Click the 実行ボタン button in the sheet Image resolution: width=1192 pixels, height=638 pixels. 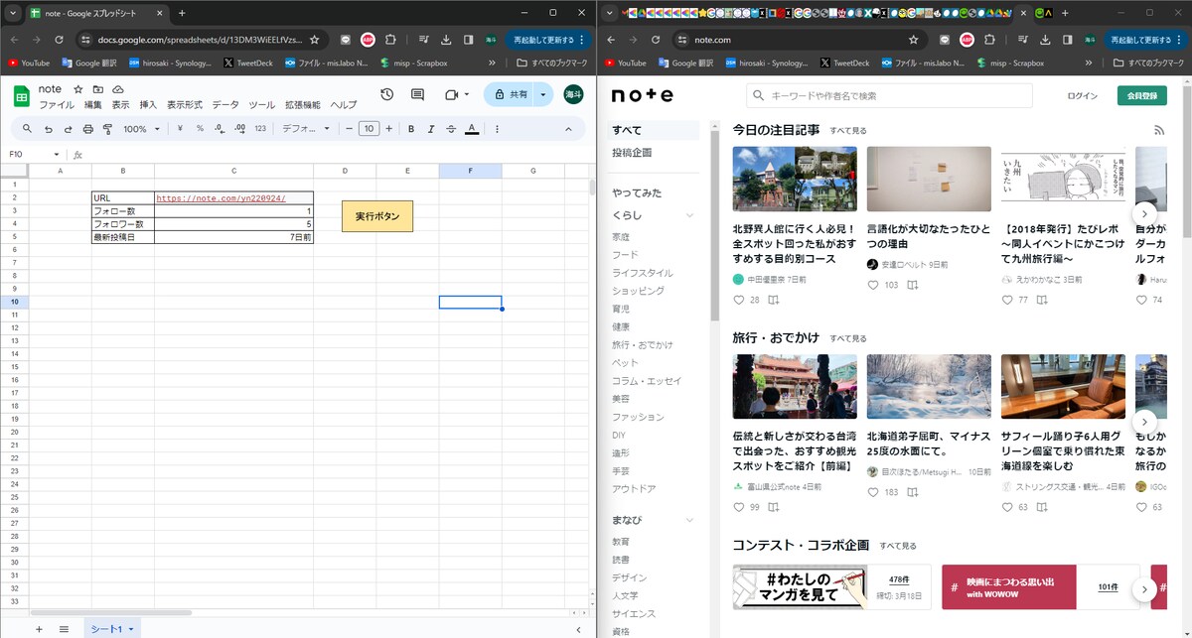377,216
